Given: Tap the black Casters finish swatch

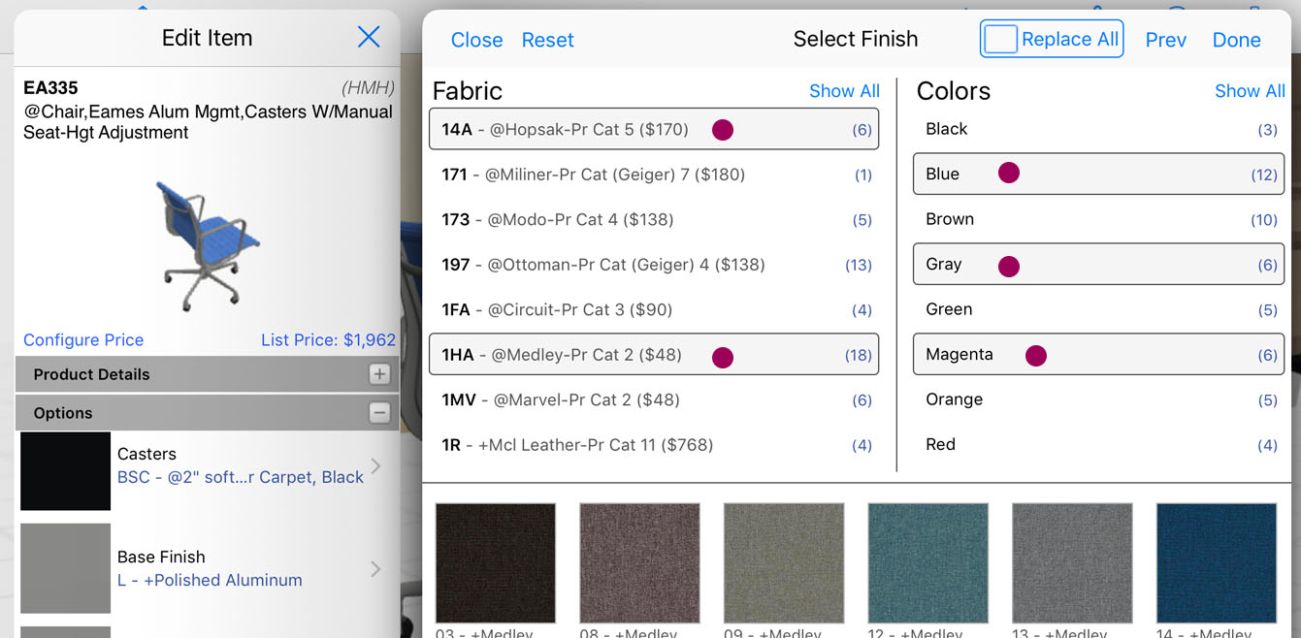Looking at the screenshot, I should coord(66,471).
